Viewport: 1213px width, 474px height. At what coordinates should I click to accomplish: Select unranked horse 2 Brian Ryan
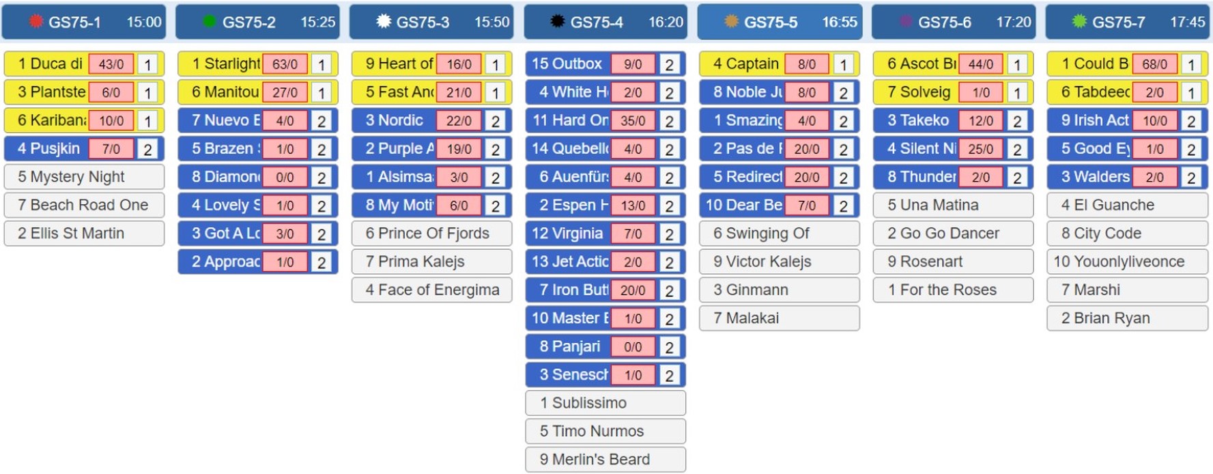pos(1127,318)
